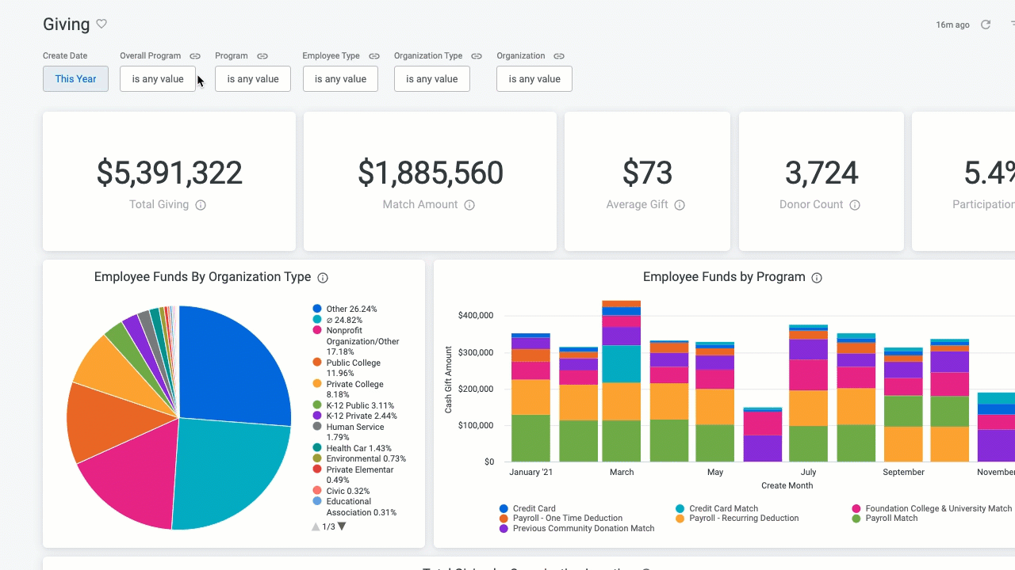Open info icon for Match Amount
This screenshot has height=570, width=1015.
[x=469, y=205]
